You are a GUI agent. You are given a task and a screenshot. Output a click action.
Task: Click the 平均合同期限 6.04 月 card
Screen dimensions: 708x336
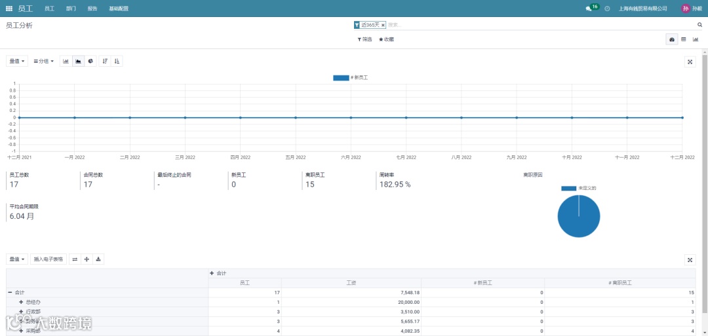click(x=41, y=212)
